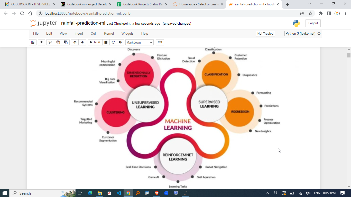Open Brave browser from taskbar
The image size is (351, 197).
pos(157,193)
